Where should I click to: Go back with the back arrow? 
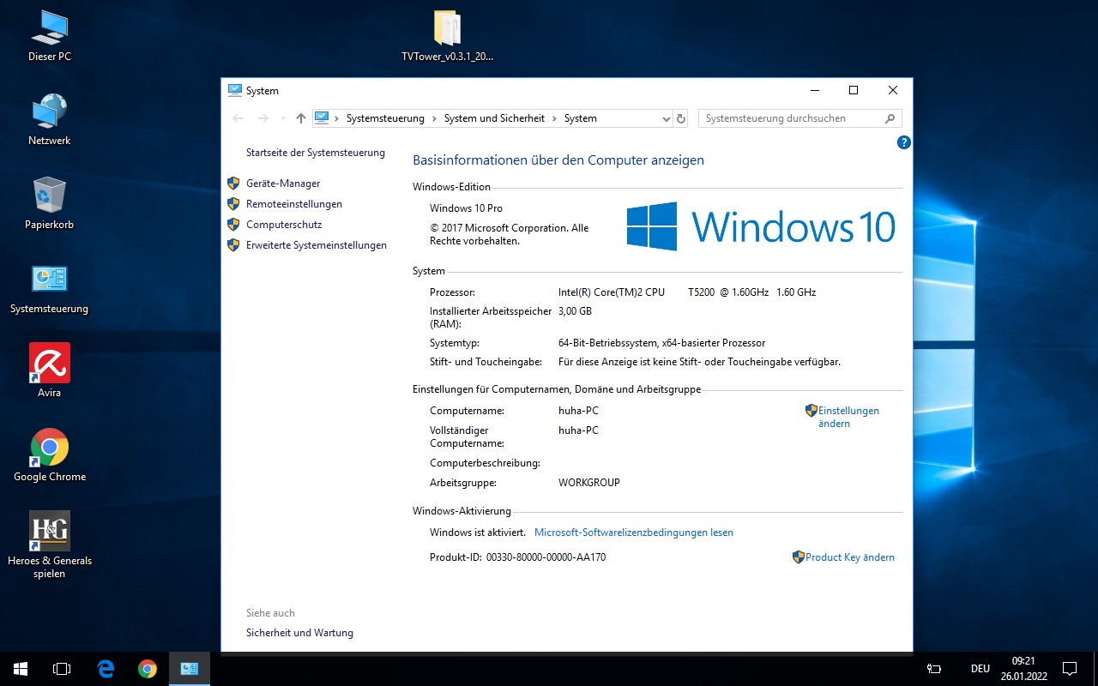coord(238,118)
